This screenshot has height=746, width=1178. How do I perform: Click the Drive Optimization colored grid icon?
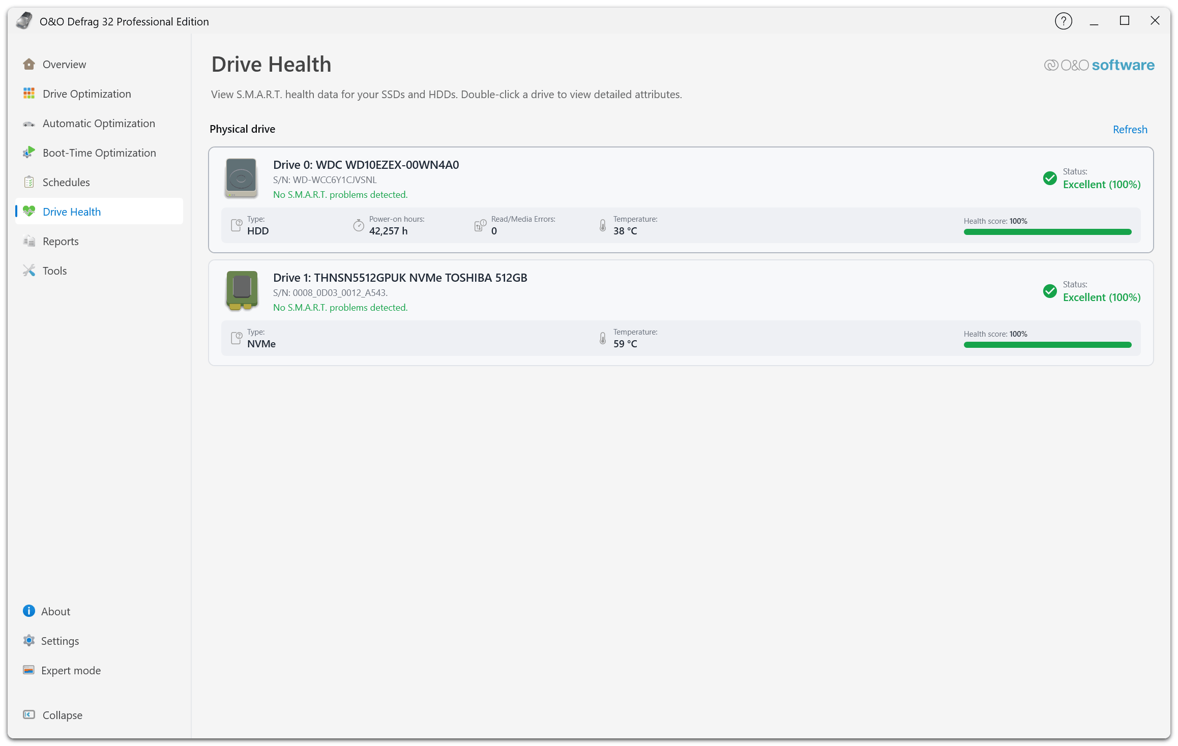[29, 94]
